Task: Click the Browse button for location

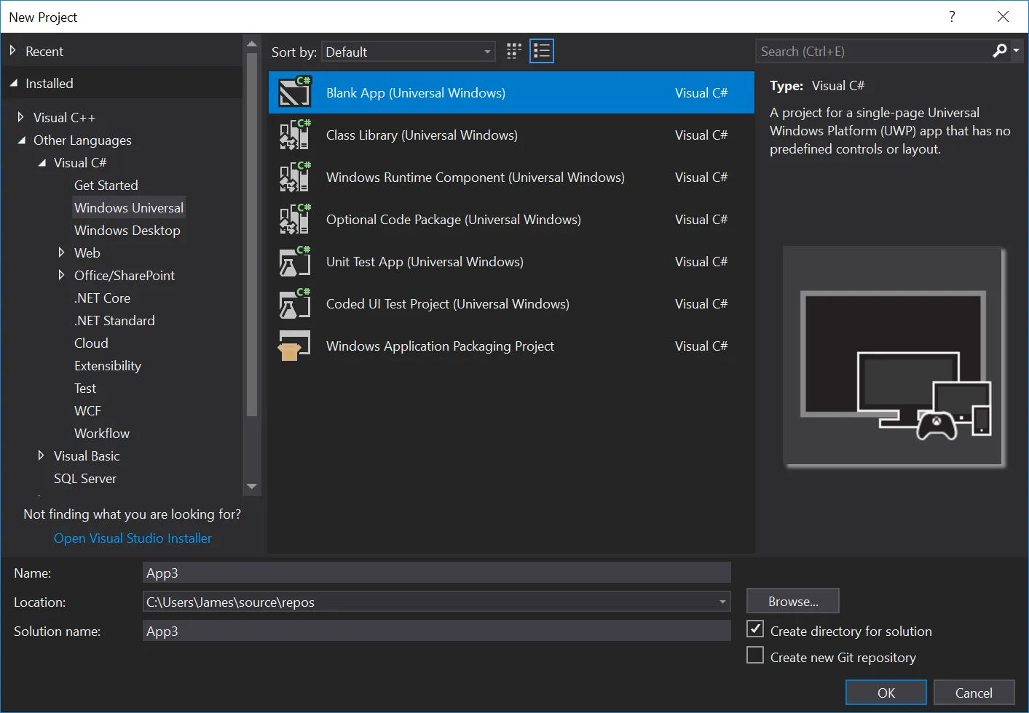Action: [792, 600]
